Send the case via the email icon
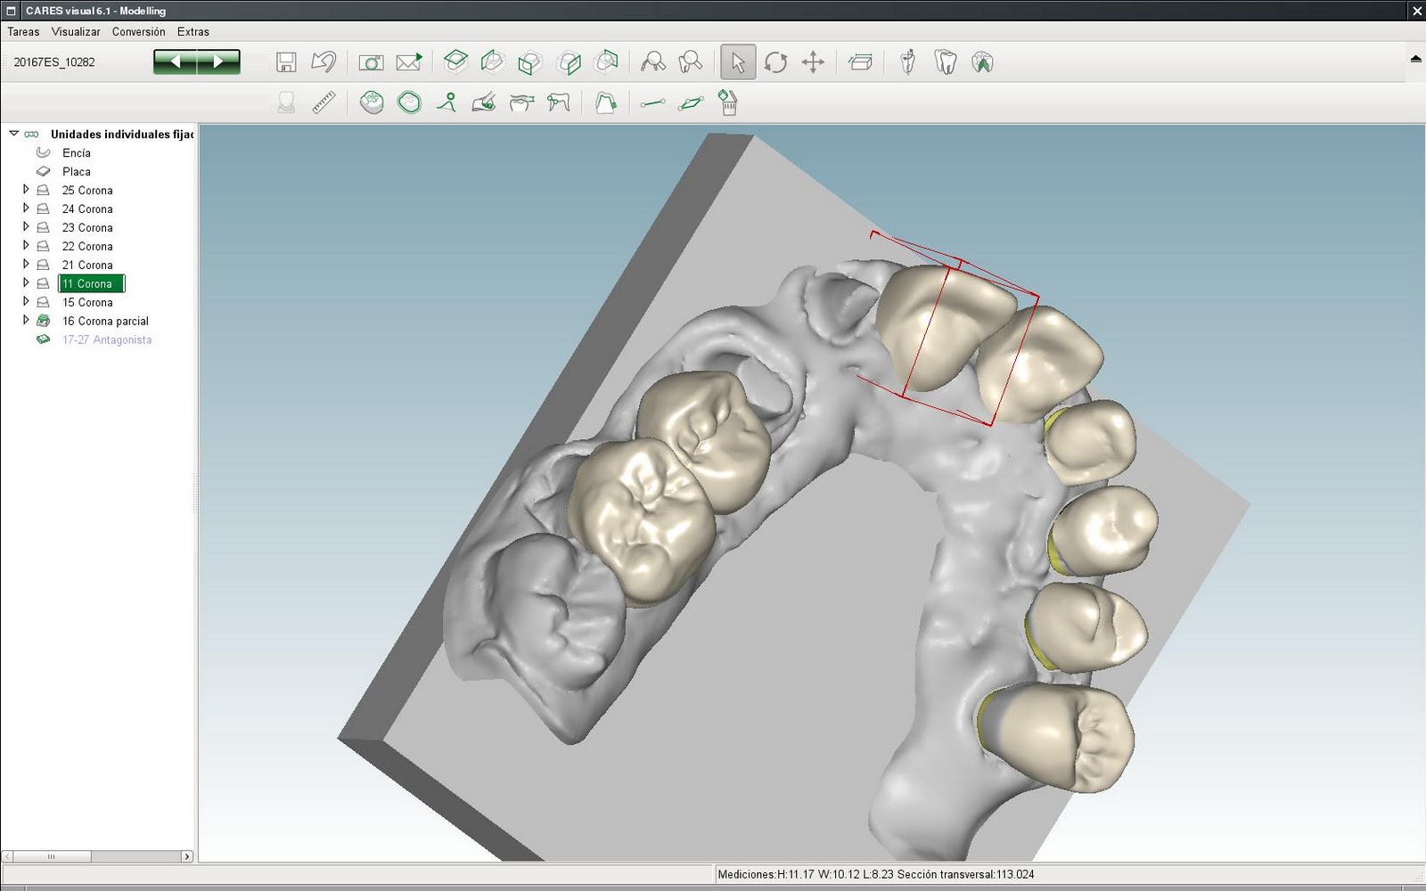The height and width of the screenshot is (891, 1426). [x=407, y=62]
